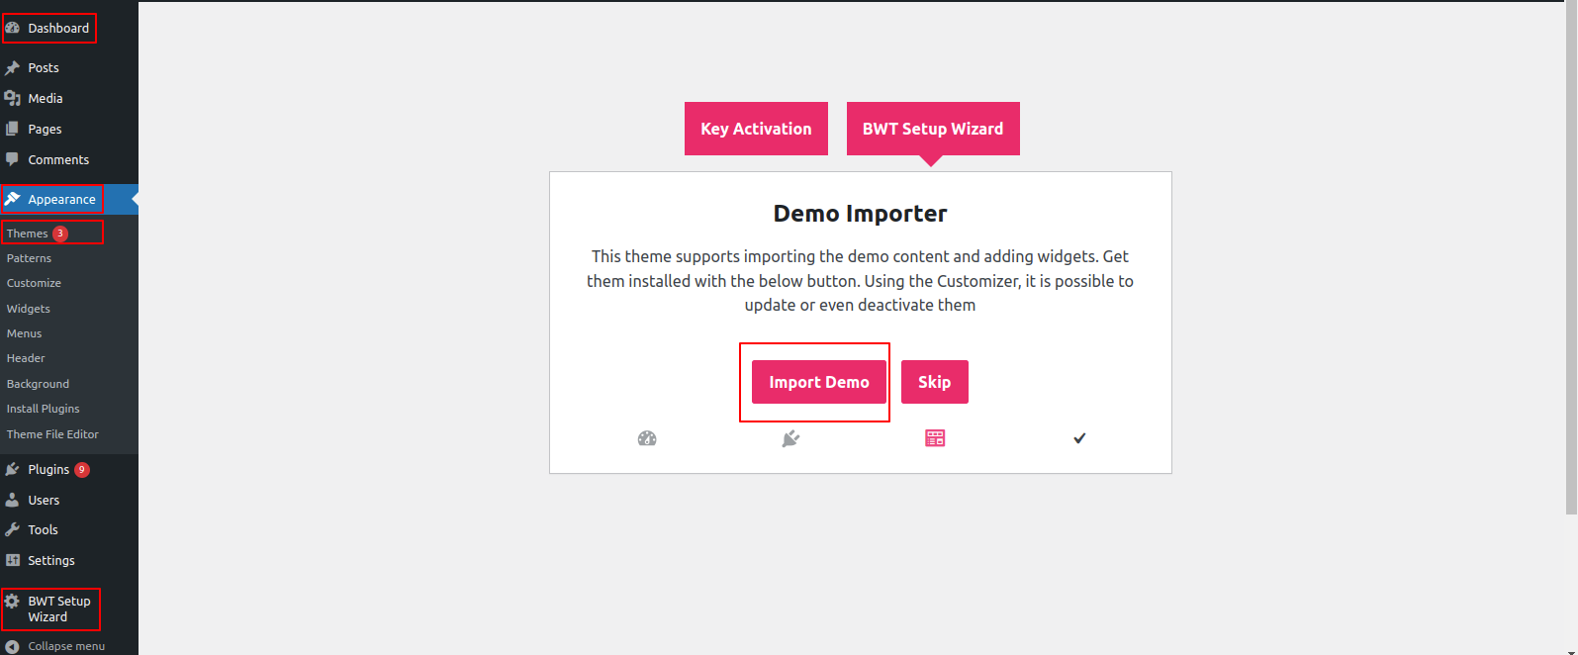Click the Dashboard gauge icon in sidebar
The image size is (1578, 655).
(13, 28)
